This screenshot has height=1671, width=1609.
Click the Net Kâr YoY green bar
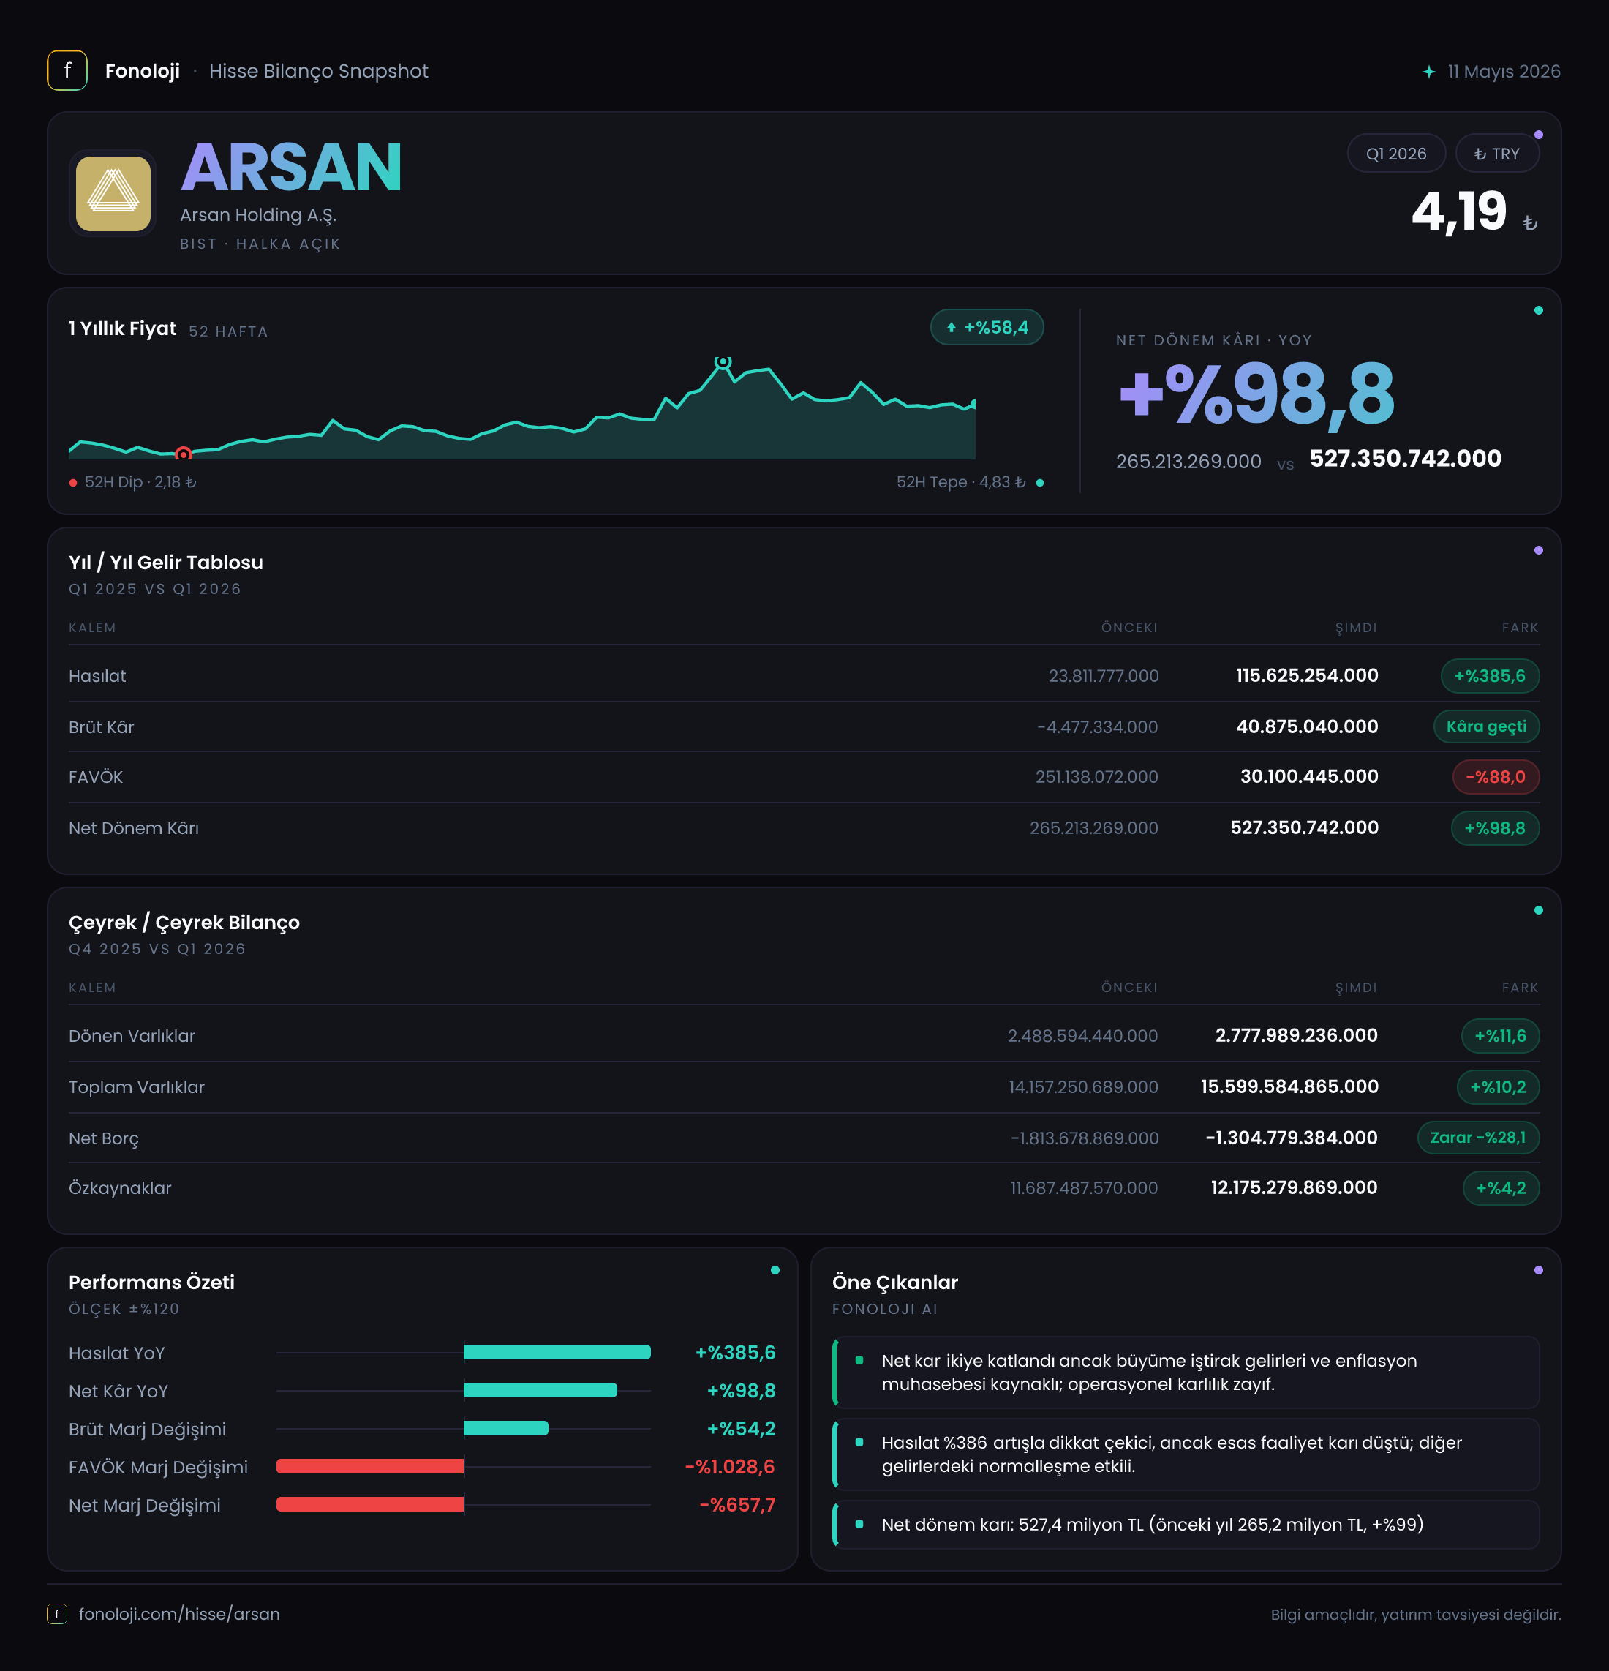[540, 1391]
